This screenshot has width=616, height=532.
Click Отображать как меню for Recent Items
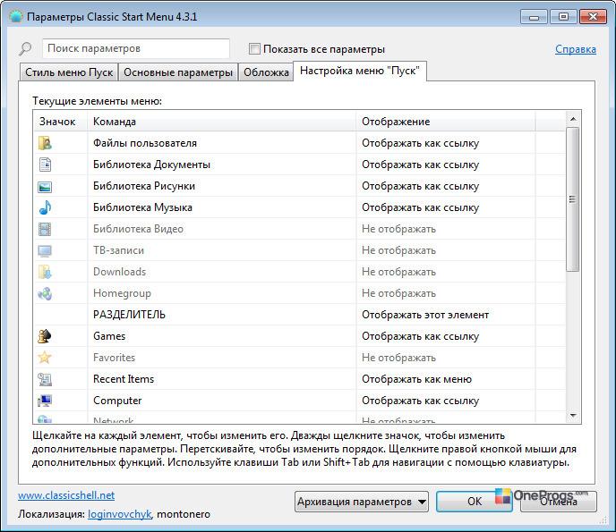(x=416, y=379)
